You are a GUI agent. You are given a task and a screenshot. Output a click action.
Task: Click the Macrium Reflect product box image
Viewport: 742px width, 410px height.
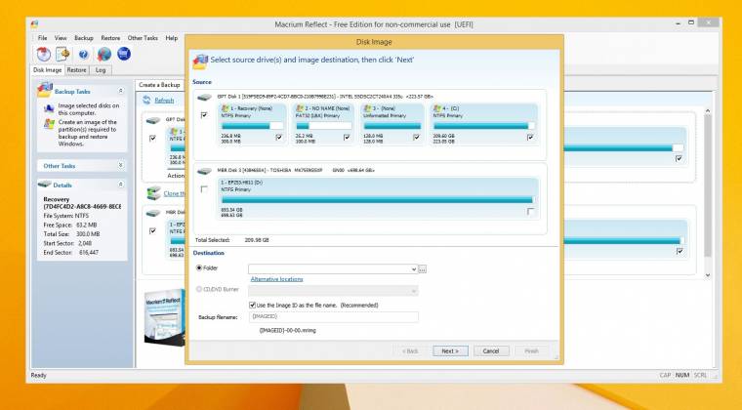click(x=164, y=317)
